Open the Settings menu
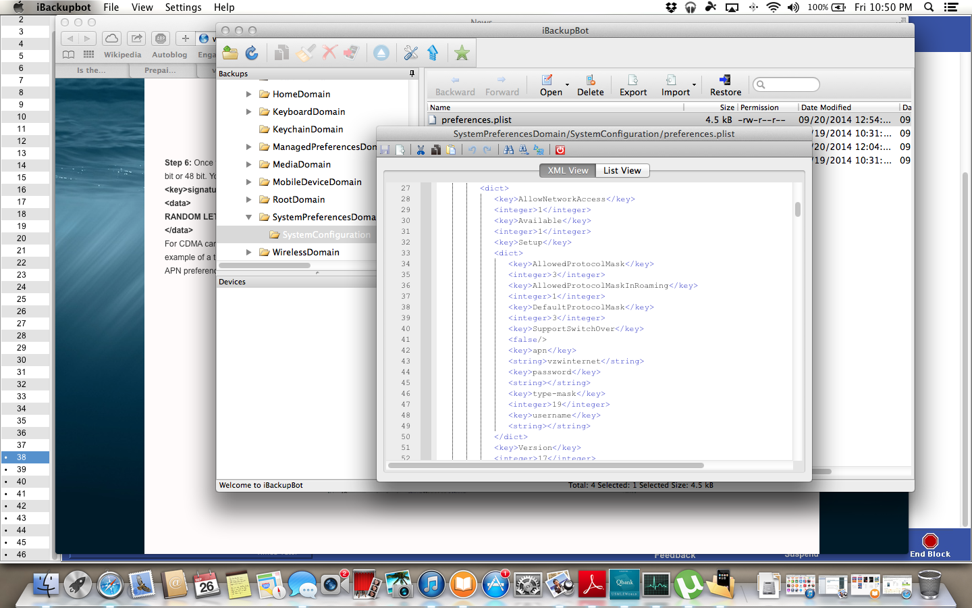Viewport: 972px width, 608px height. pos(184,7)
